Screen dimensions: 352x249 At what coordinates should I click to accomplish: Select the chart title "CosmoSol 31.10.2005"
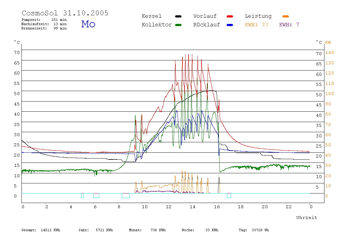tap(65, 13)
